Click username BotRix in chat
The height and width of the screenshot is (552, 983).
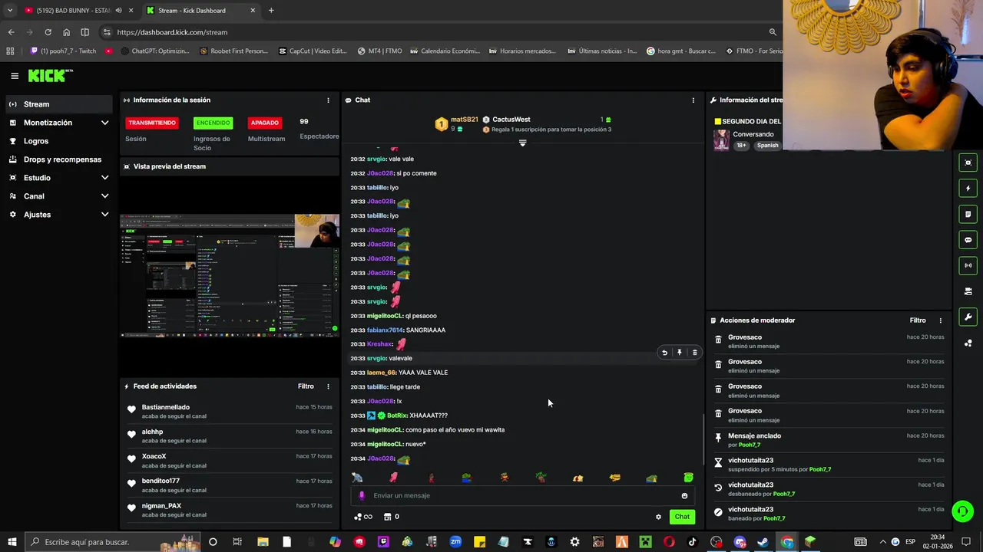[x=396, y=416]
